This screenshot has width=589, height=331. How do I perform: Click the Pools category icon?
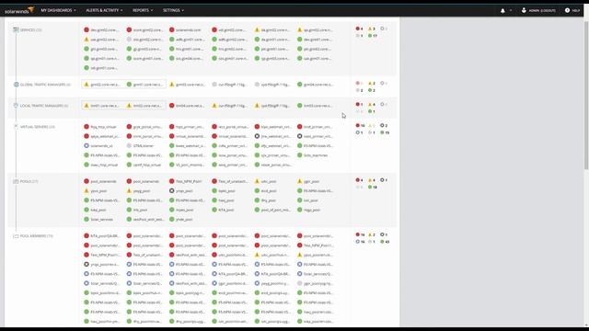coord(16,181)
